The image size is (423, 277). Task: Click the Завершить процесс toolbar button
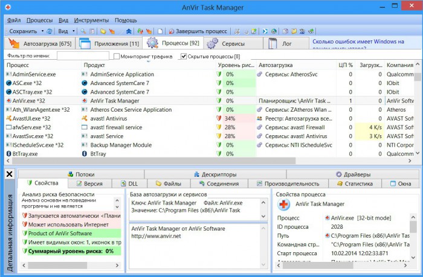point(198,31)
